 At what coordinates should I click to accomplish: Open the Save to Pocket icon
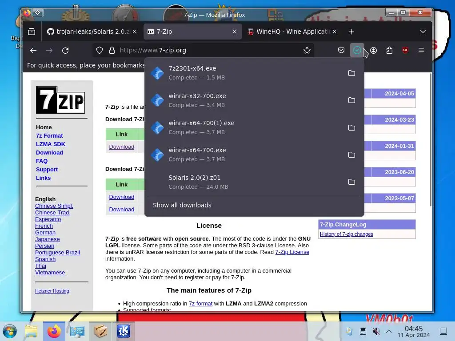point(341,51)
